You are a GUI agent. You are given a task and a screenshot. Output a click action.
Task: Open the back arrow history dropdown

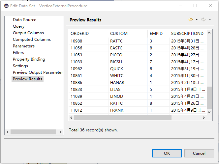pos(197,20)
